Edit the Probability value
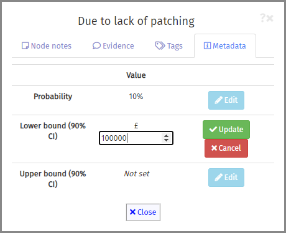286x233 pixels. click(x=226, y=100)
